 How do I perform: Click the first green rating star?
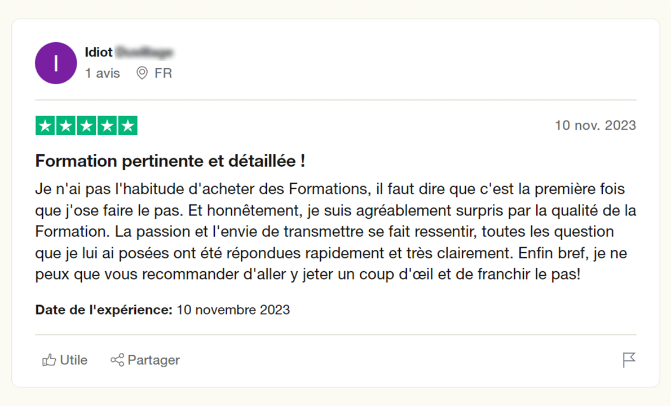(45, 125)
